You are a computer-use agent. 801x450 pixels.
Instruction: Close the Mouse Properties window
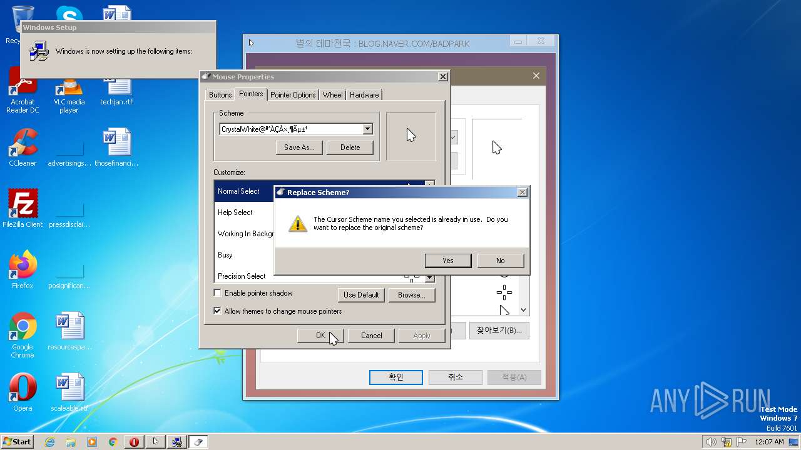[443, 77]
